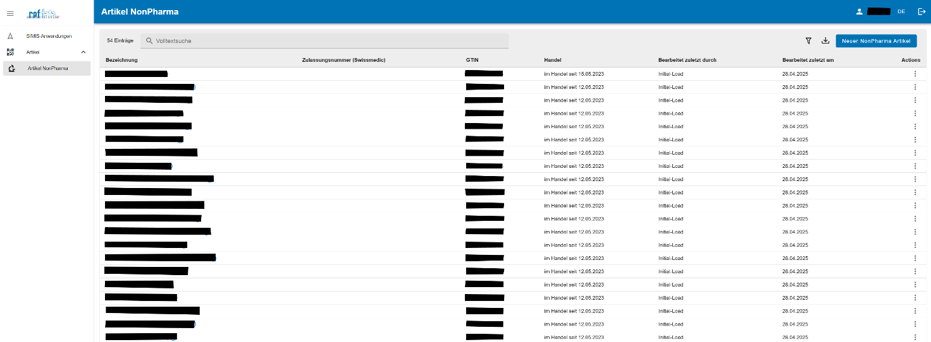Click the Artikel NonPharma sidebar icon
The width and height of the screenshot is (931, 342).
click(x=12, y=68)
